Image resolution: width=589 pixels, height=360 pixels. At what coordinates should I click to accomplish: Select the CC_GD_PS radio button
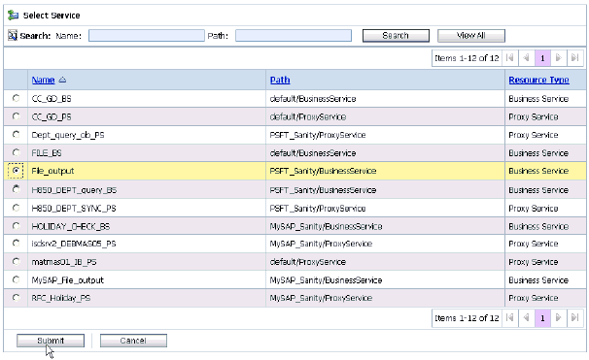(x=16, y=116)
